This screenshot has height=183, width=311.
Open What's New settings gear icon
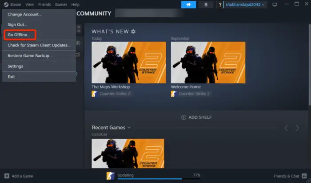[133, 31]
